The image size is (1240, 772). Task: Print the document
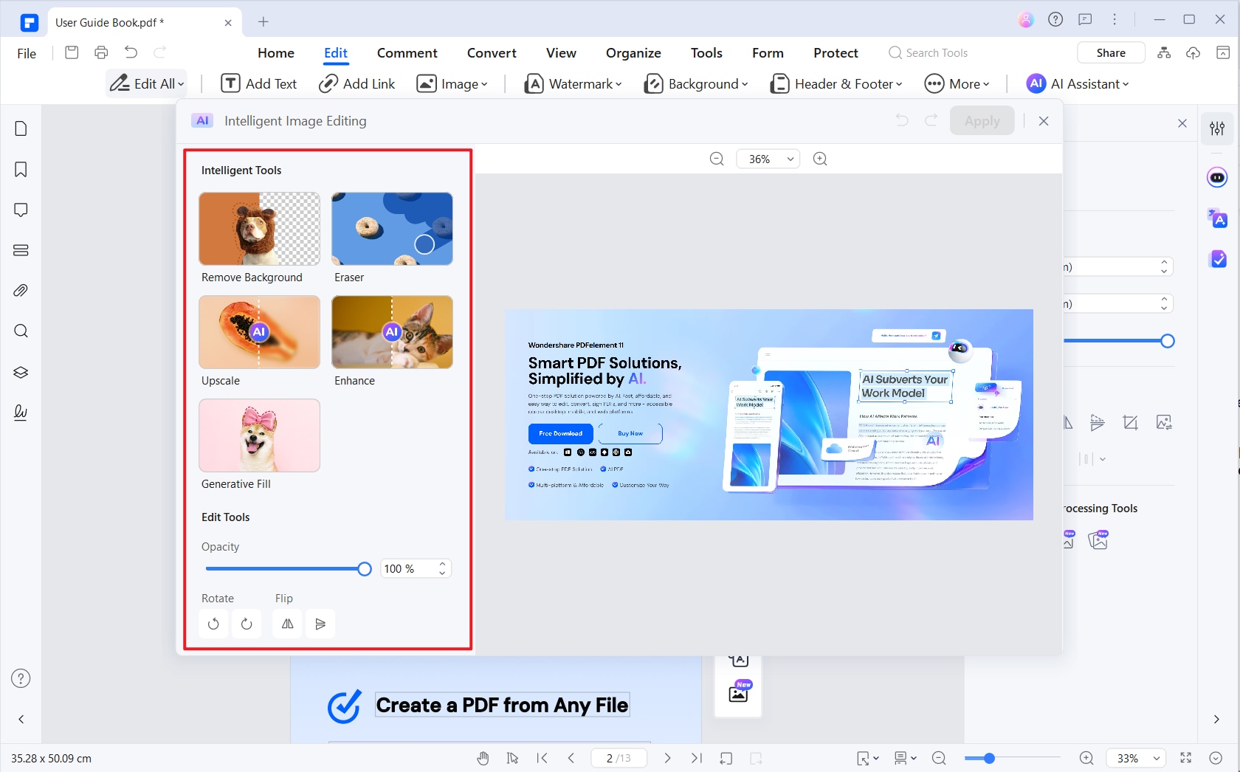coord(101,52)
